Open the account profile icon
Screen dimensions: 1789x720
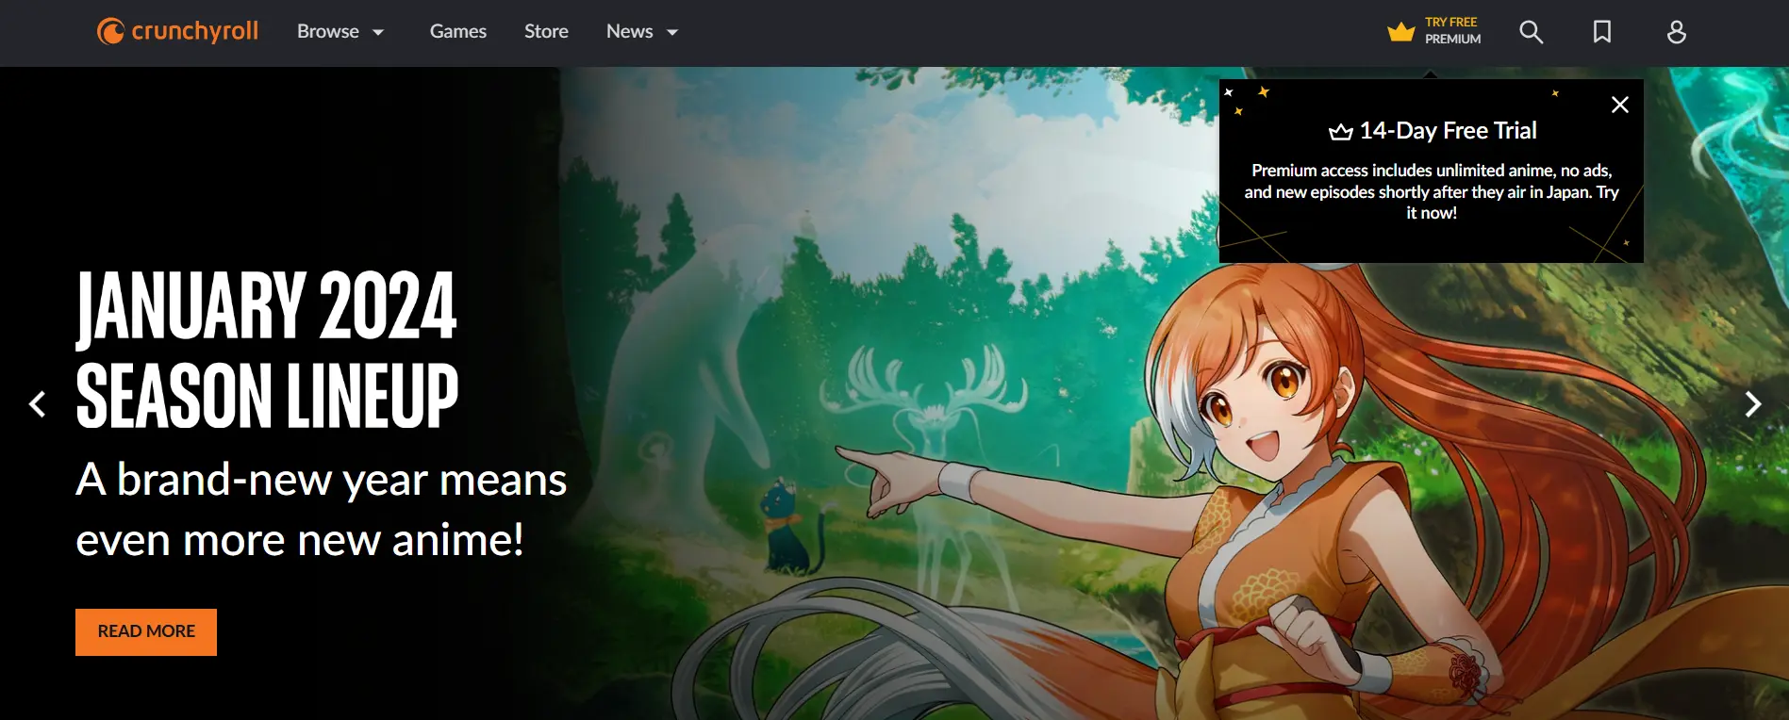1676,32
